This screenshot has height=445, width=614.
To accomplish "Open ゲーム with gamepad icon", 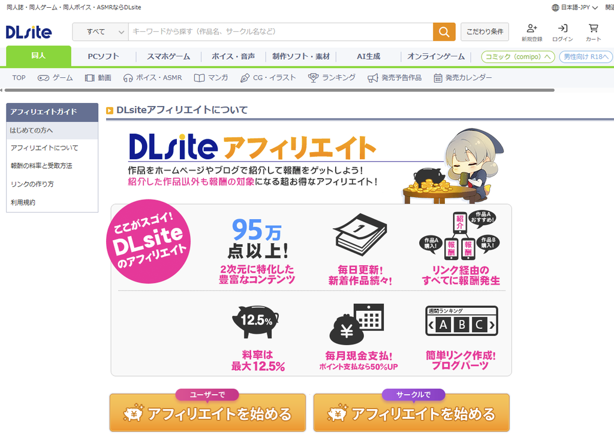I will click(55, 78).
